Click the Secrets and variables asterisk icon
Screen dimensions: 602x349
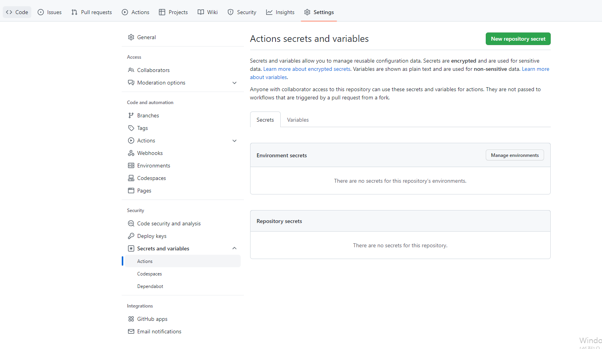[131, 248]
